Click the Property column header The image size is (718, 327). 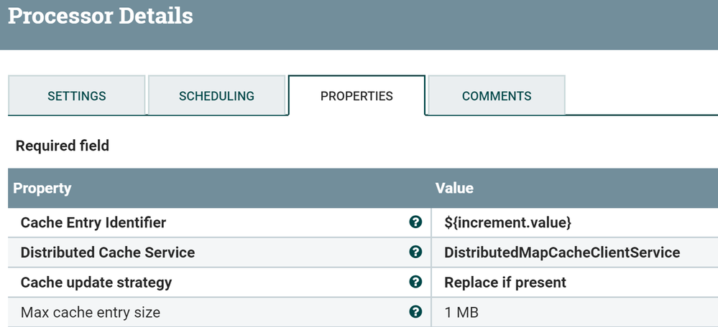click(42, 189)
